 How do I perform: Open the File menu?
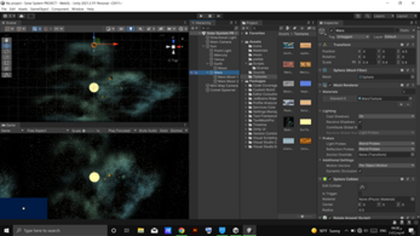pyautogui.click(x=4, y=9)
